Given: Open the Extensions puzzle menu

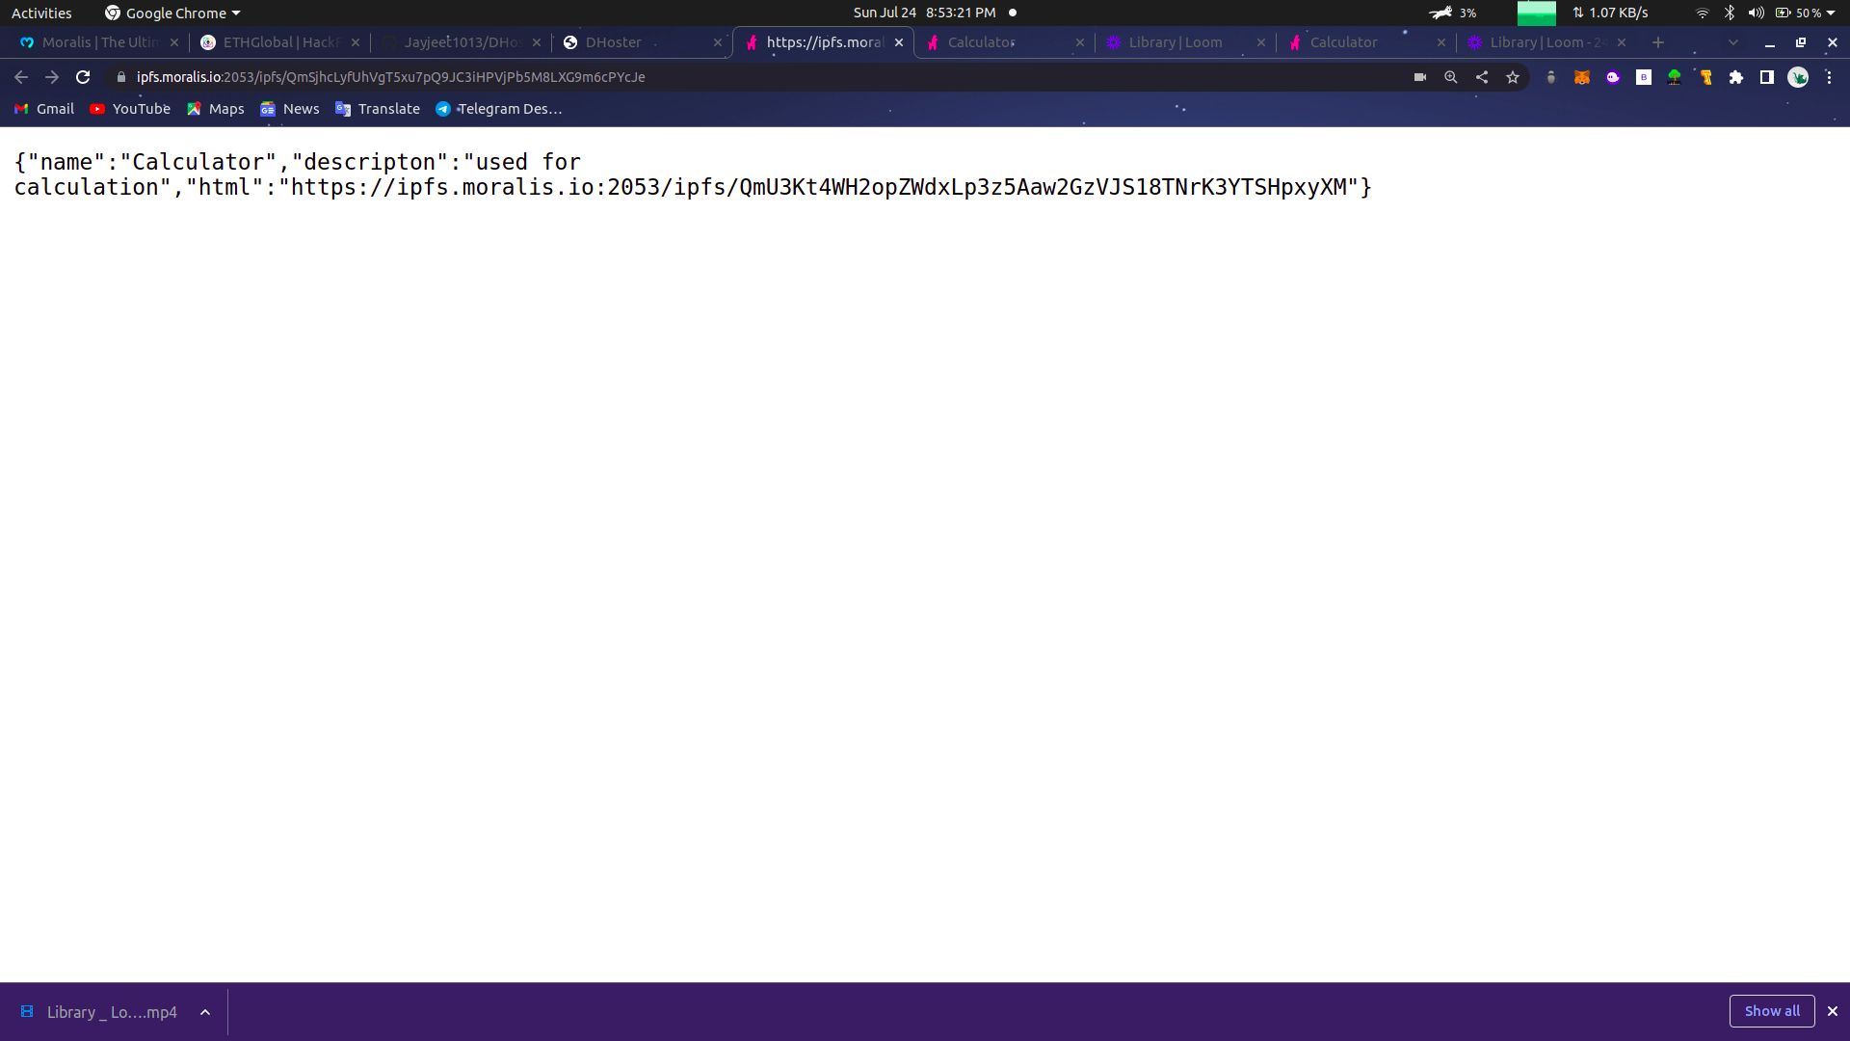Looking at the screenshot, I should pos(1736,77).
